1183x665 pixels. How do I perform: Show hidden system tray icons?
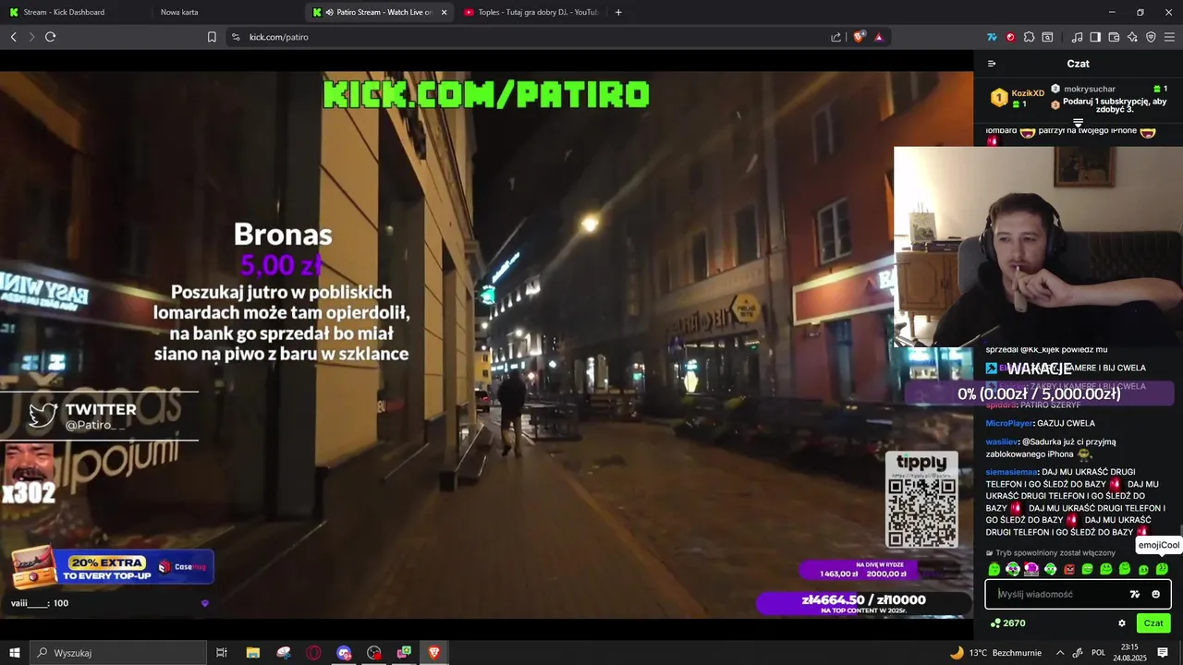click(1060, 653)
